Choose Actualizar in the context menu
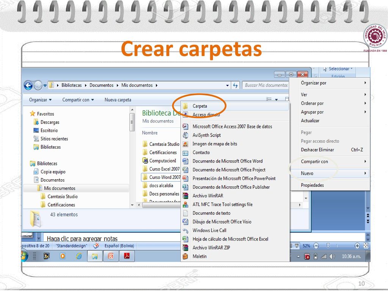Viewport: 388px width, 291px height. point(330,120)
